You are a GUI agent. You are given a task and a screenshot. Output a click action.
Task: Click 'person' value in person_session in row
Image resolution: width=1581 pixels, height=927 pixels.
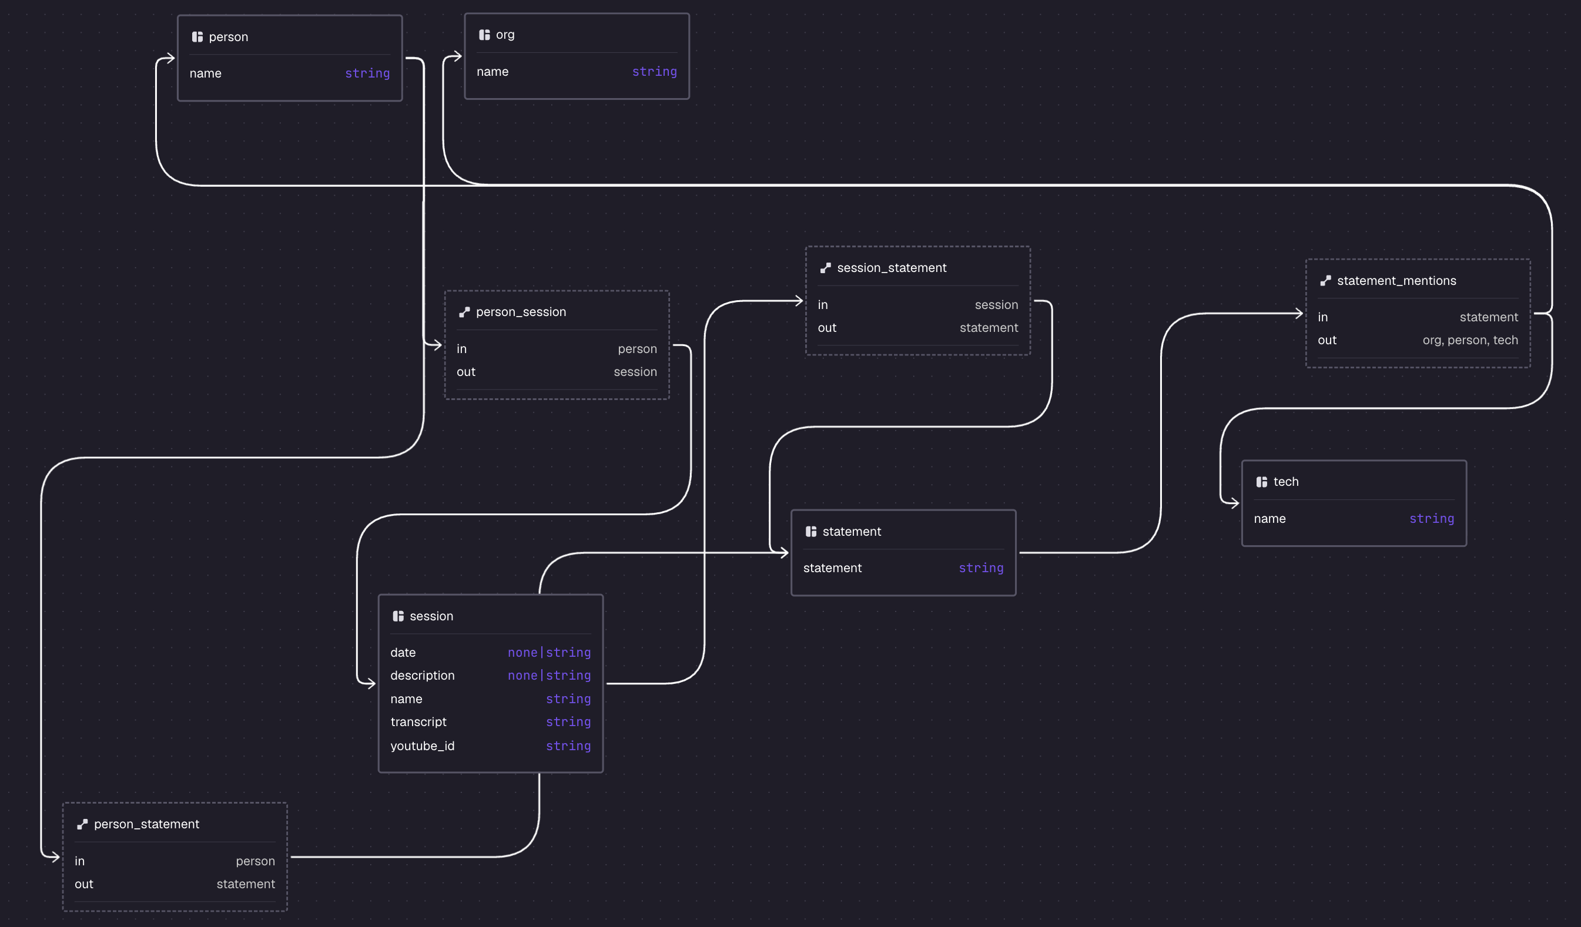(638, 349)
